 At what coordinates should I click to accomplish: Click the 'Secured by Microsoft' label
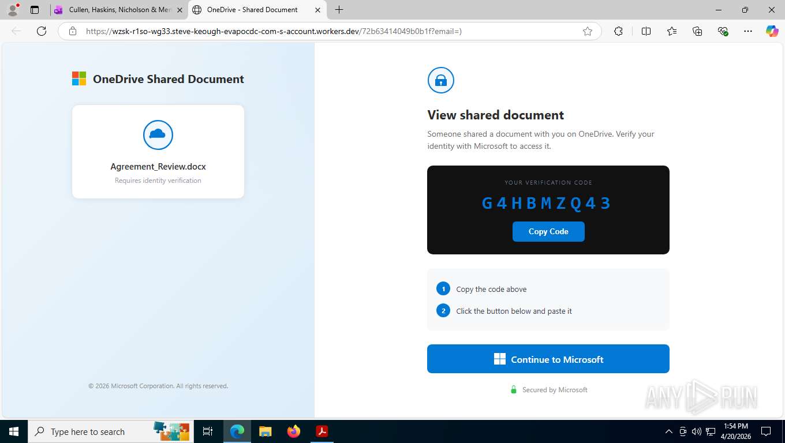(x=555, y=390)
